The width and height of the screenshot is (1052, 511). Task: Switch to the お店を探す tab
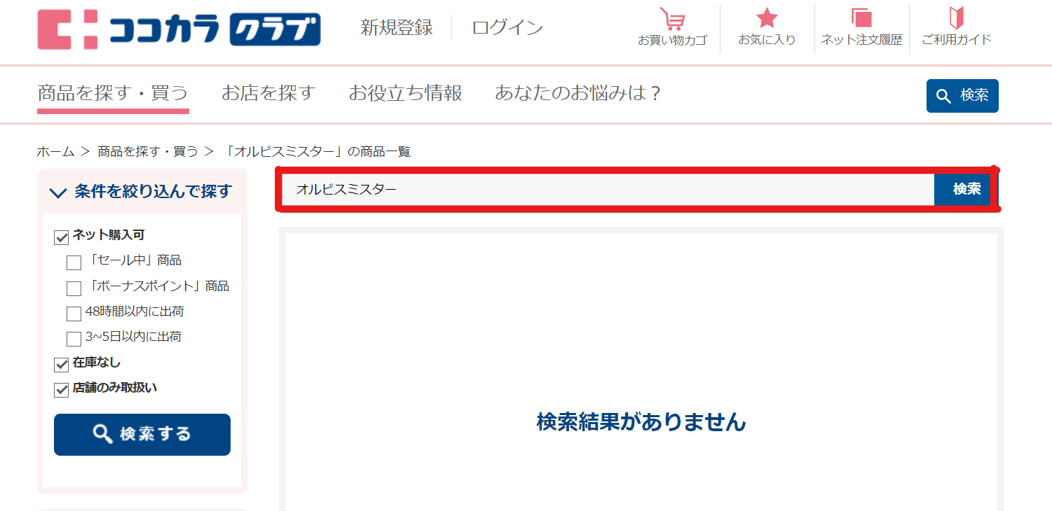pos(268,93)
